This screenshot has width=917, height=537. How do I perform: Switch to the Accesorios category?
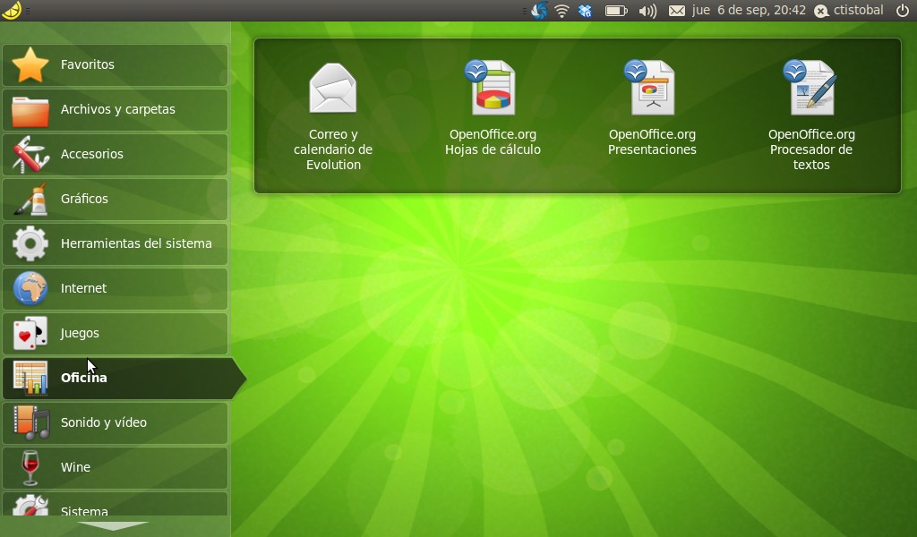click(x=115, y=154)
